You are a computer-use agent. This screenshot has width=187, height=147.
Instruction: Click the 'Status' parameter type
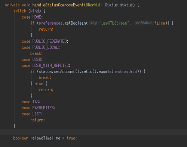pyautogui.click(x=111, y=5)
